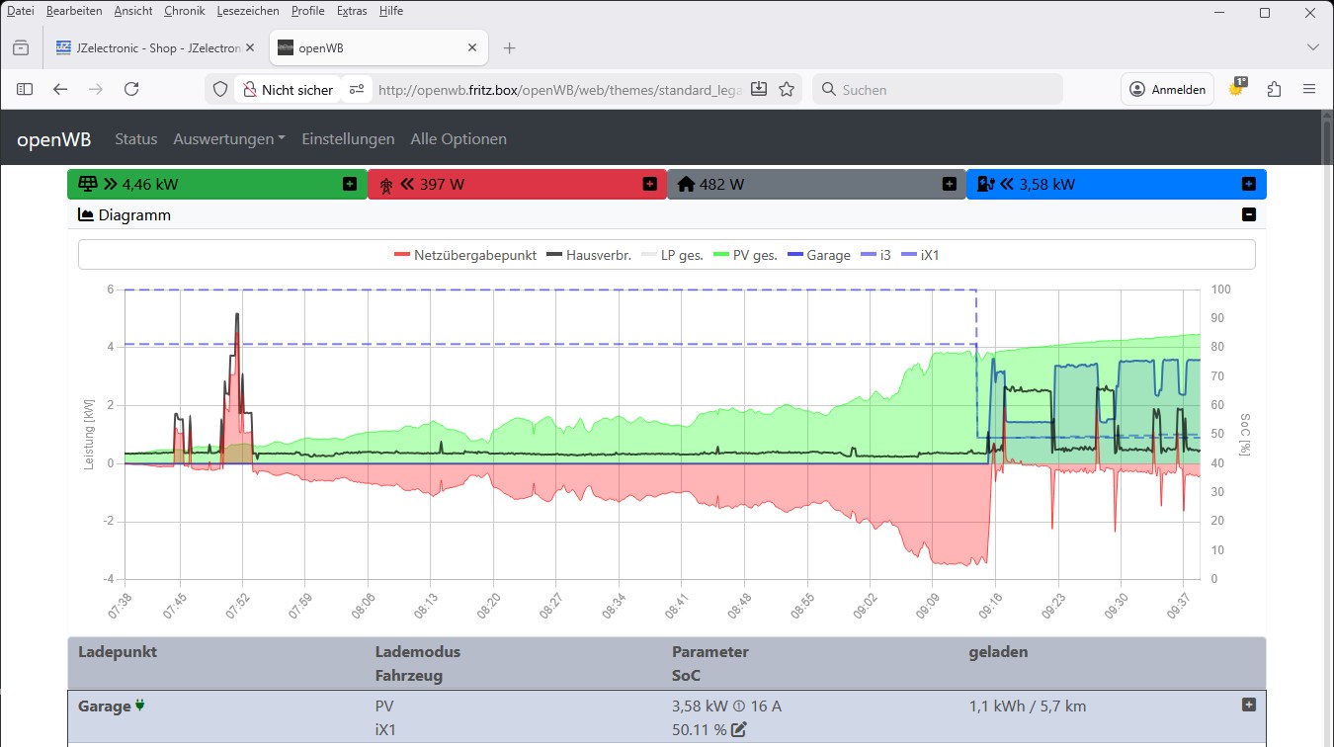
Task: Hide the Hausverbr. line via legend
Action: (x=591, y=255)
